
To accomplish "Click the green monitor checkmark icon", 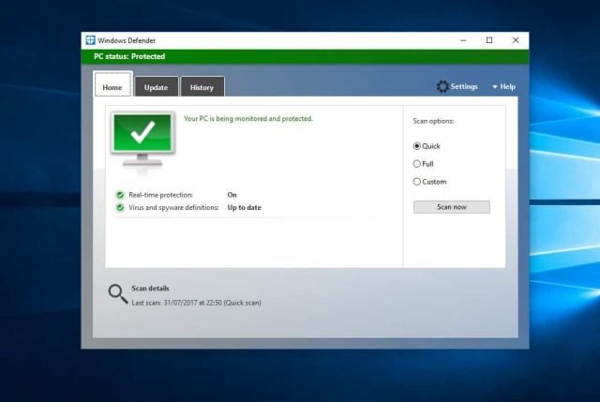I will click(142, 136).
